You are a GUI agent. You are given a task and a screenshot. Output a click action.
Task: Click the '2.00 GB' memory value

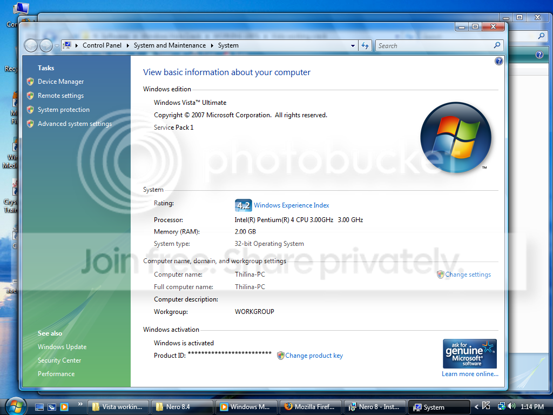coord(245,232)
